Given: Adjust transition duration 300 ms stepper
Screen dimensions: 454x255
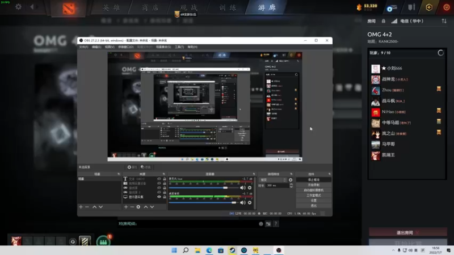Looking at the screenshot, I should coord(291,186).
